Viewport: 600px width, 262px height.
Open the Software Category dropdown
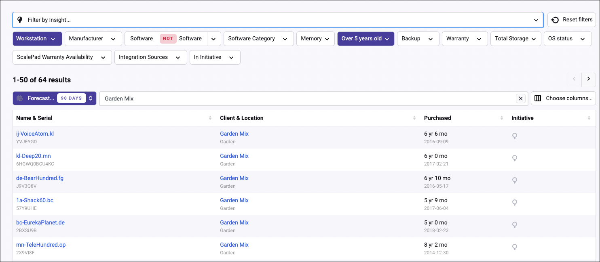coord(259,39)
